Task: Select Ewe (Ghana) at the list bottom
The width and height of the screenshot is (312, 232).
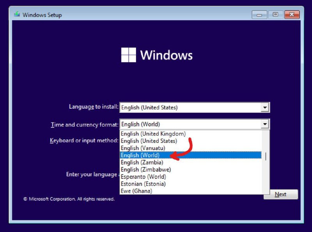Action: [x=191, y=191]
